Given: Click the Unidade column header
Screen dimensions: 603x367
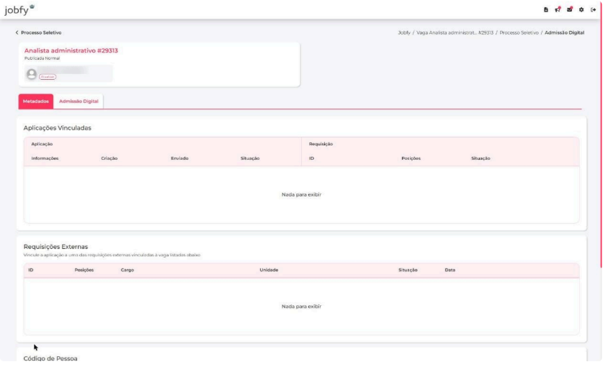Looking at the screenshot, I should (269, 270).
